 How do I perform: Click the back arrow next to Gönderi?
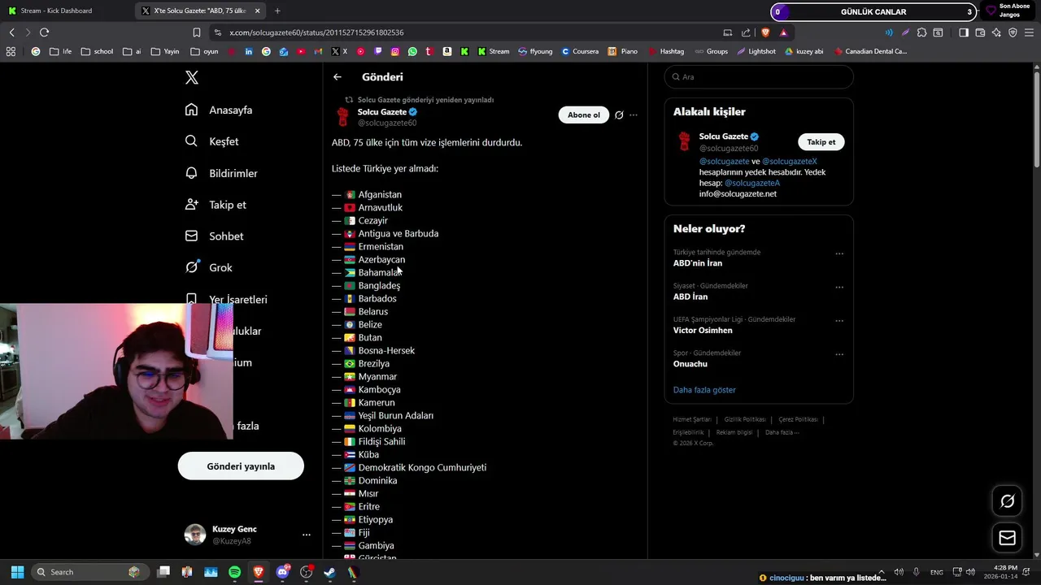tap(338, 77)
